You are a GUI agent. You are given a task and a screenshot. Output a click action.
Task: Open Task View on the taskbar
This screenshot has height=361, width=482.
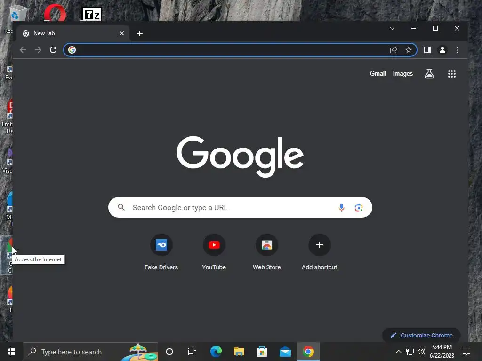192,352
